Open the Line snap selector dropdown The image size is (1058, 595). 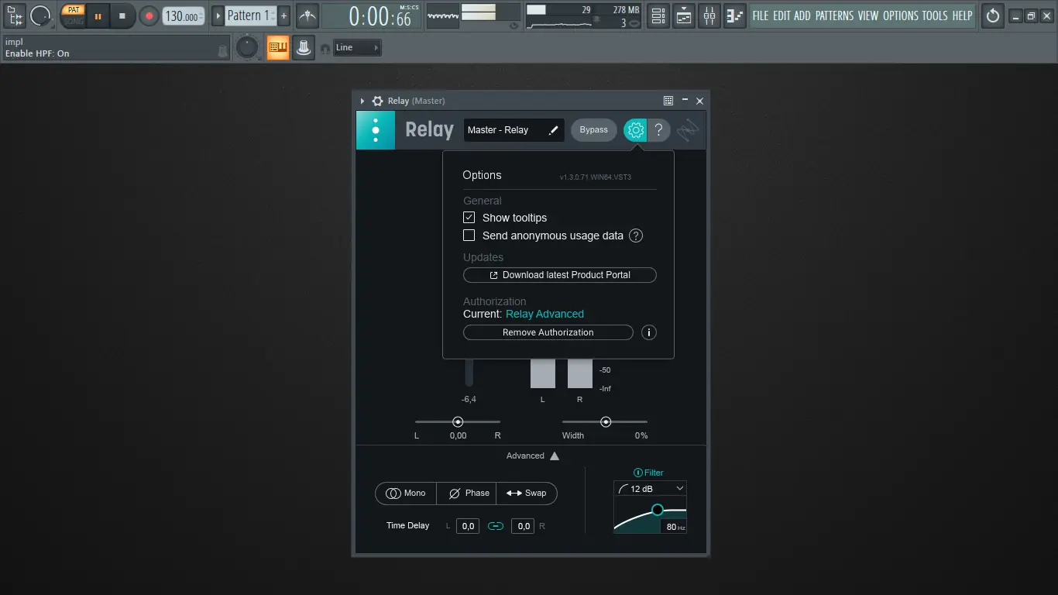click(358, 48)
